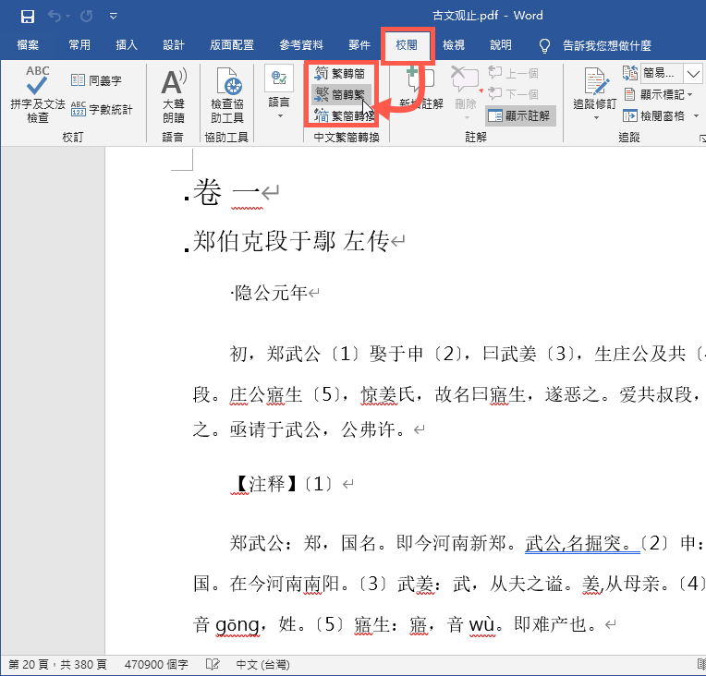Open the 同義字 thesaurus
706x676 pixels.
click(x=96, y=80)
